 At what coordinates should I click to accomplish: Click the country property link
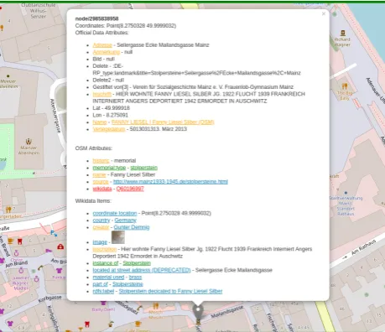tap(101, 220)
